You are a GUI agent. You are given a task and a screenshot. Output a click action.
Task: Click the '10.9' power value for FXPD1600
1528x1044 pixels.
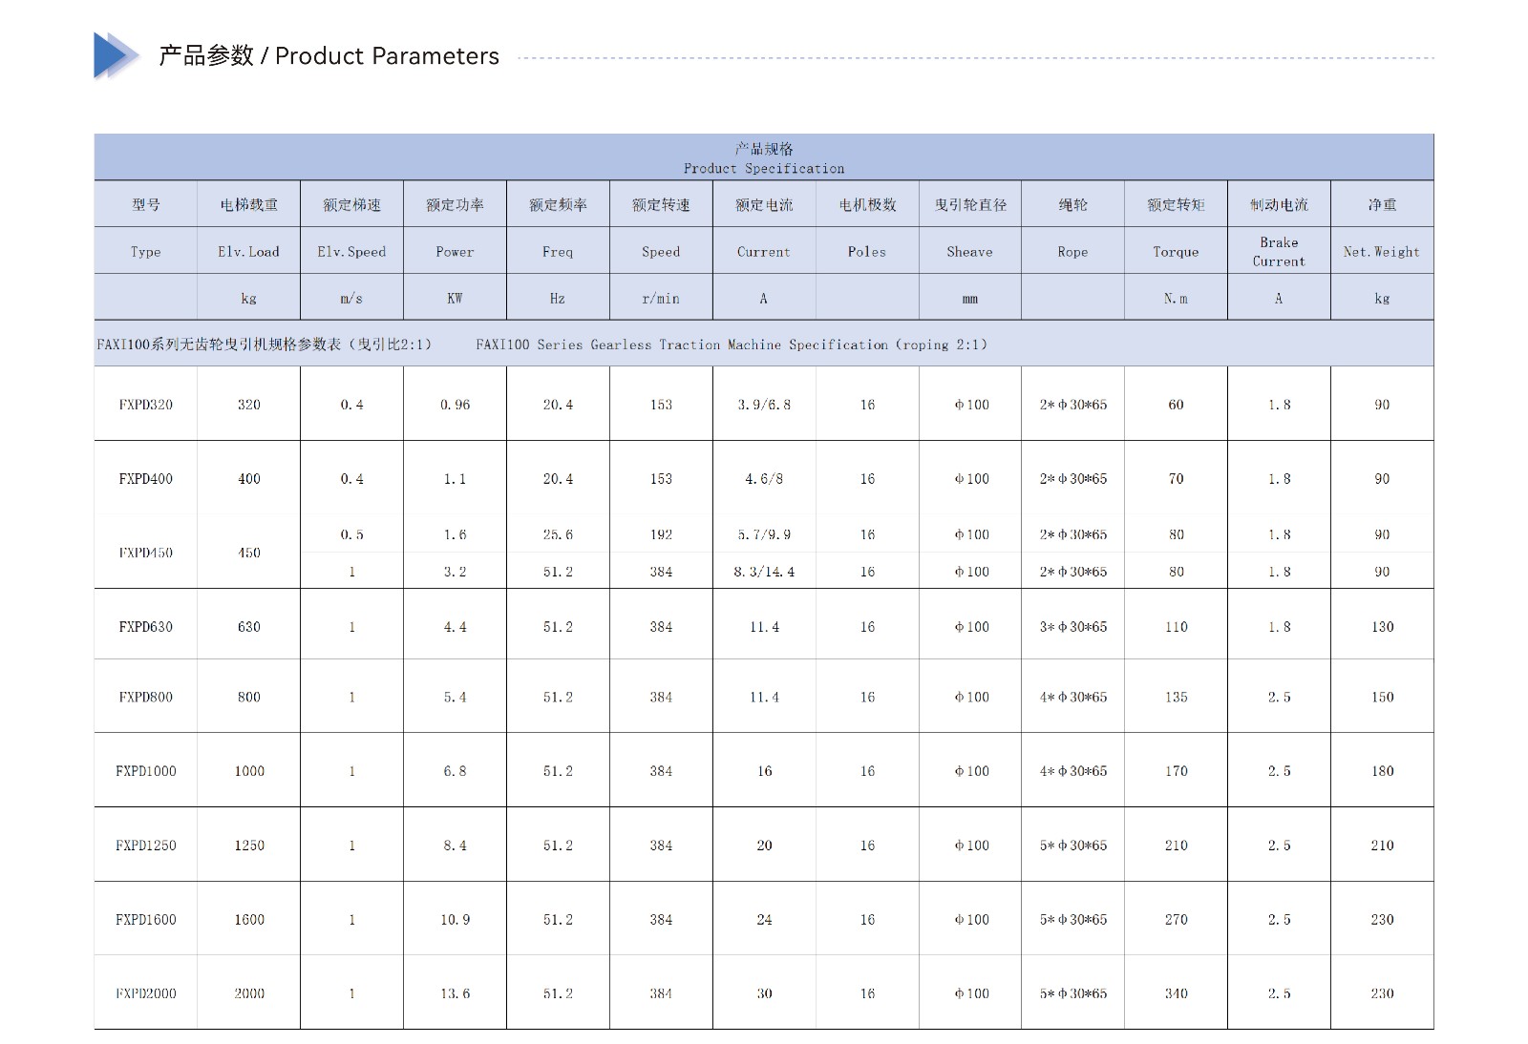point(456,920)
